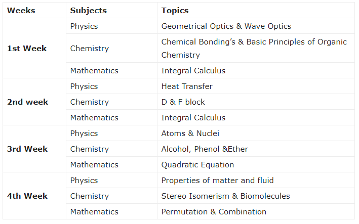
Task: Click the Subjects column header
Action: click(89, 11)
